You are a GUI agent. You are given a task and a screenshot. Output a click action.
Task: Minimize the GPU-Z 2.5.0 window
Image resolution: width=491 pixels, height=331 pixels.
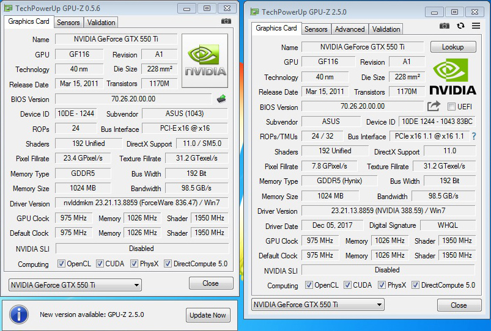pyautogui.click(x=434, y=12)
